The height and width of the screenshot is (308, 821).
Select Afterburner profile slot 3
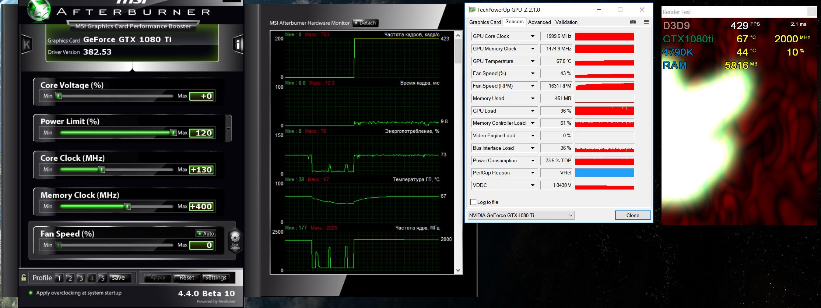[x=81, y=278]
